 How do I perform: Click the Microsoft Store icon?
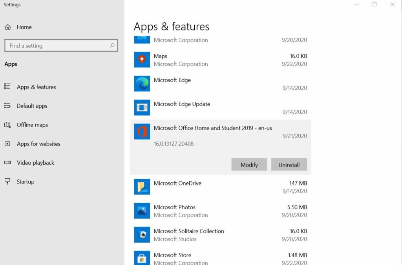[142, 258]
